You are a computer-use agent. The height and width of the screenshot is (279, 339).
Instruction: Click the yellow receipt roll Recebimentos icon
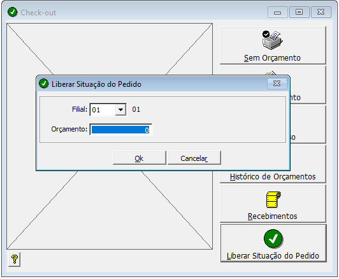(x=273, y=200)
